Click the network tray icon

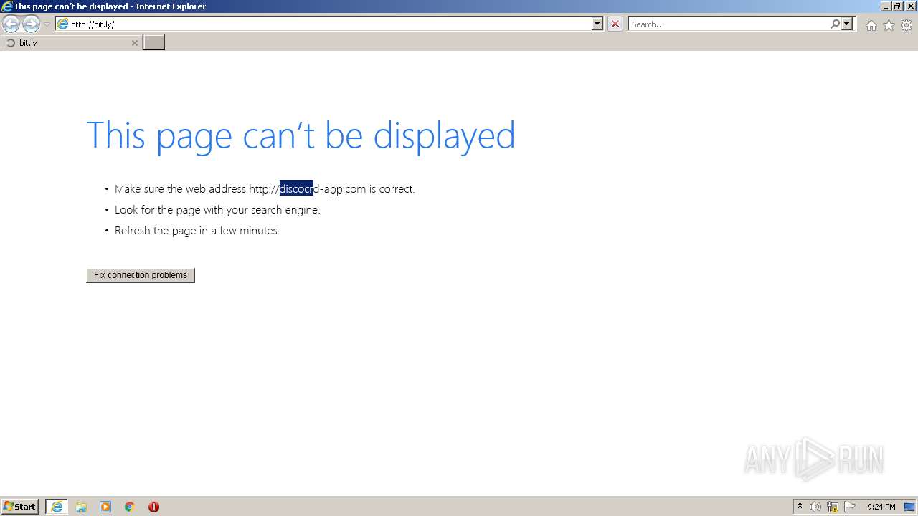[x=833, y=507]
